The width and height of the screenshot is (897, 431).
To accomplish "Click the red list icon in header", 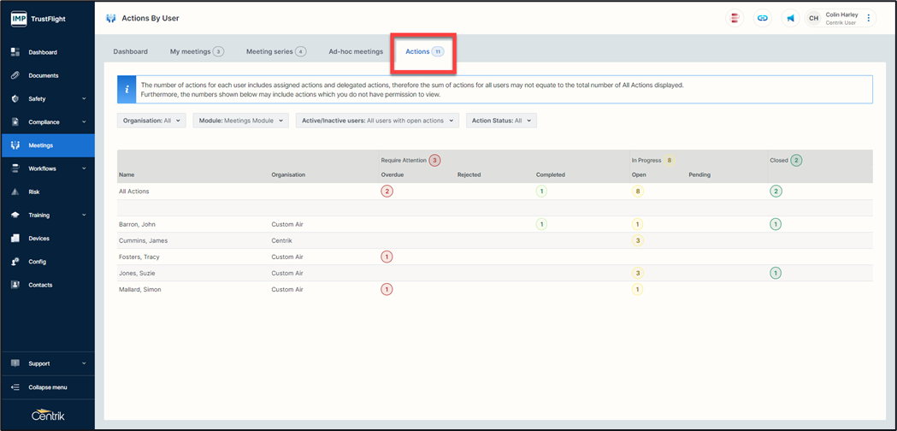I will [x=735, y=18].
